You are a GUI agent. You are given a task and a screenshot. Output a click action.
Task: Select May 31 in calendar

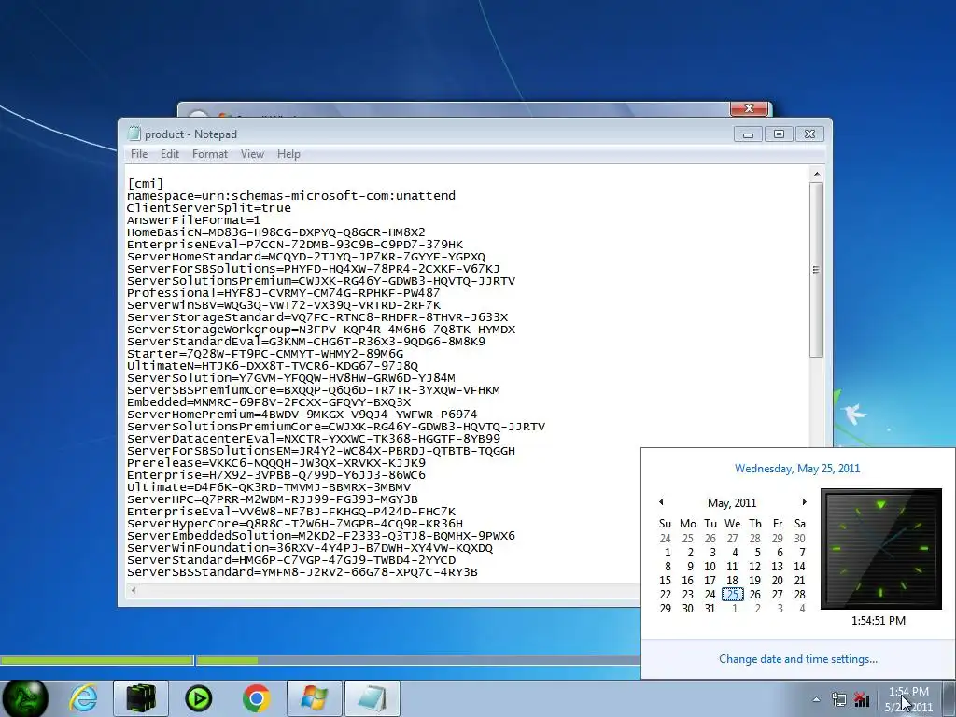point(710,609)
